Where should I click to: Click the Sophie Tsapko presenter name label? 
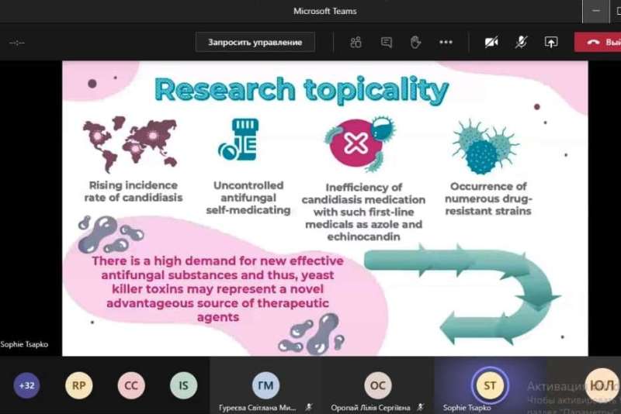coord(24,344)
